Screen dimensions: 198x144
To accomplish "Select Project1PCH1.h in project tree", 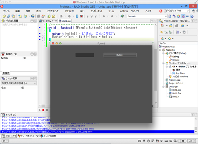I will pos(176,83).
